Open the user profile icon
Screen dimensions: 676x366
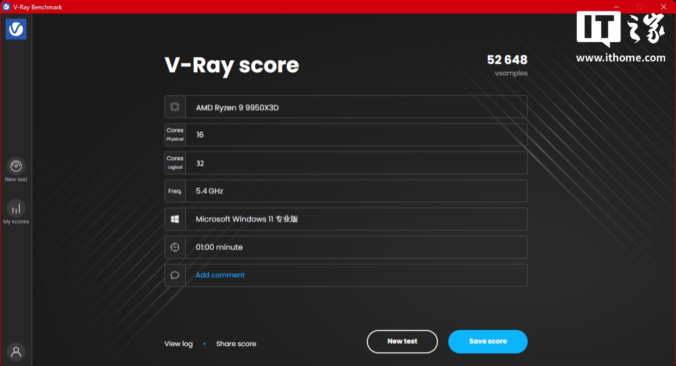tap(16, 351)
